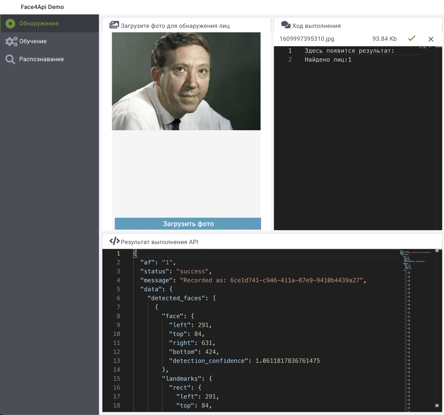The height and width of the screenshot is (415, 444).
Task: Click the "detection_confidence" value line
Action: tap(244, 361)
